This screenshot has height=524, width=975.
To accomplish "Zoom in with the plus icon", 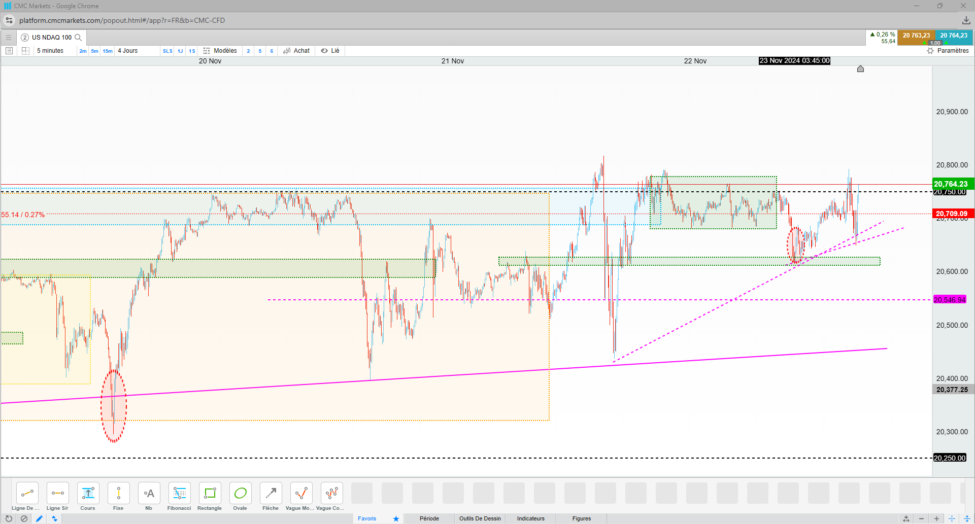I will pos(936,518).
